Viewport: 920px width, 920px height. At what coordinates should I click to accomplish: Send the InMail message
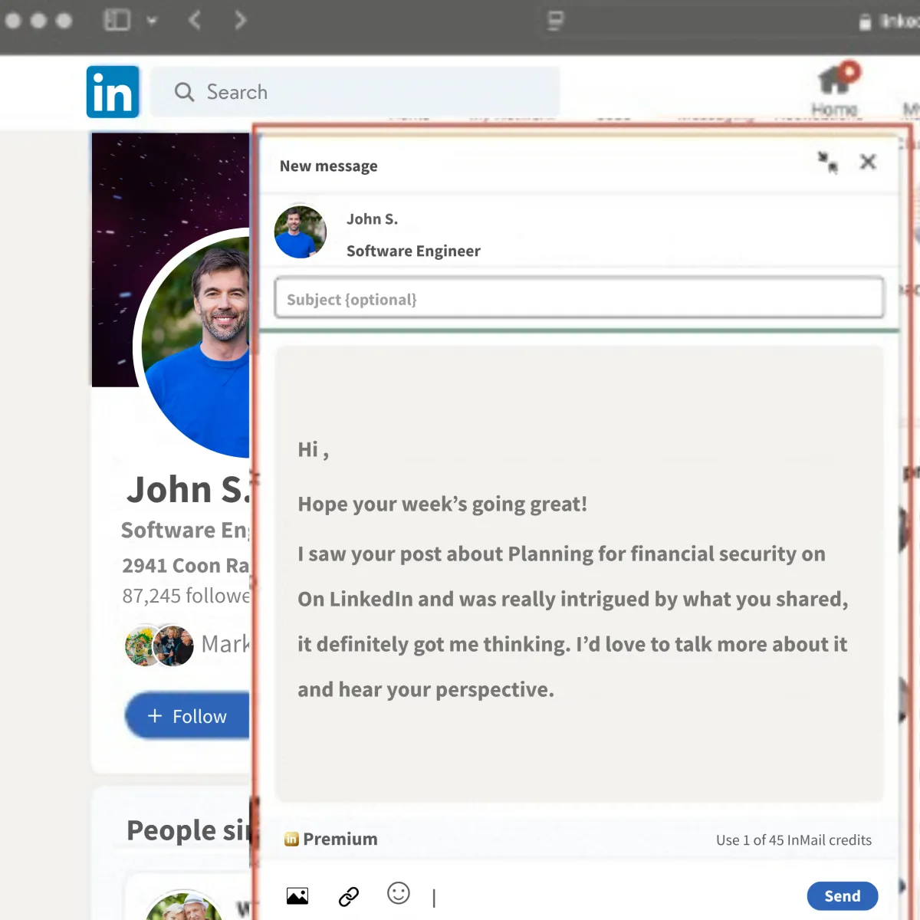[843, 896]
